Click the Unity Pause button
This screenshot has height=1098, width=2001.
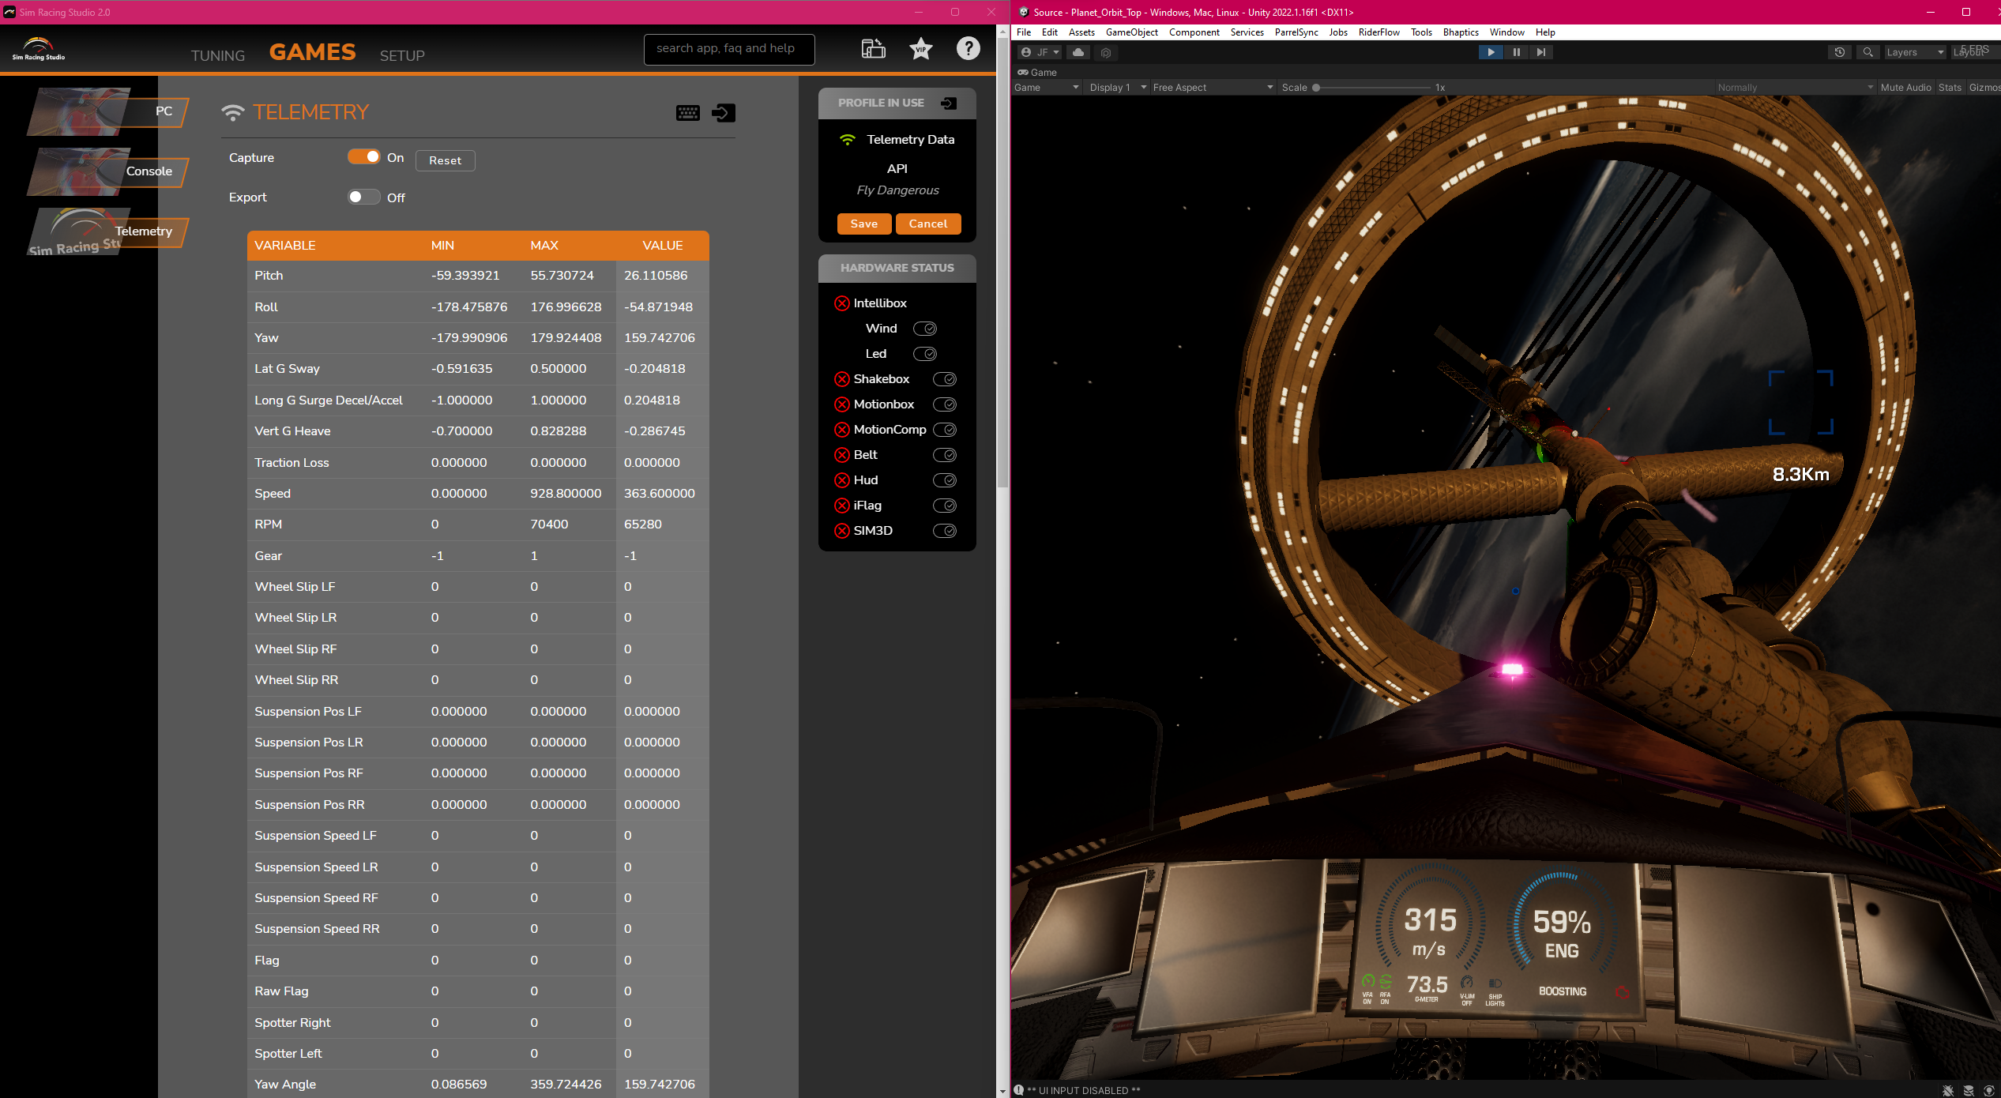tap(1516, 52)
